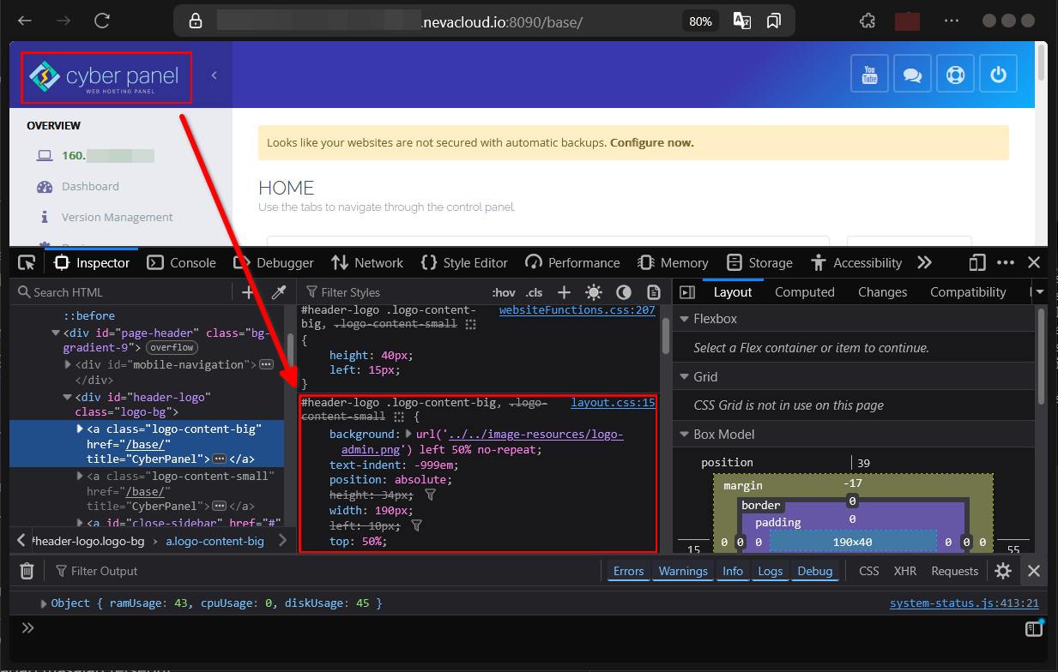Switch console to multi-line editor mode

pos(1034,628)
